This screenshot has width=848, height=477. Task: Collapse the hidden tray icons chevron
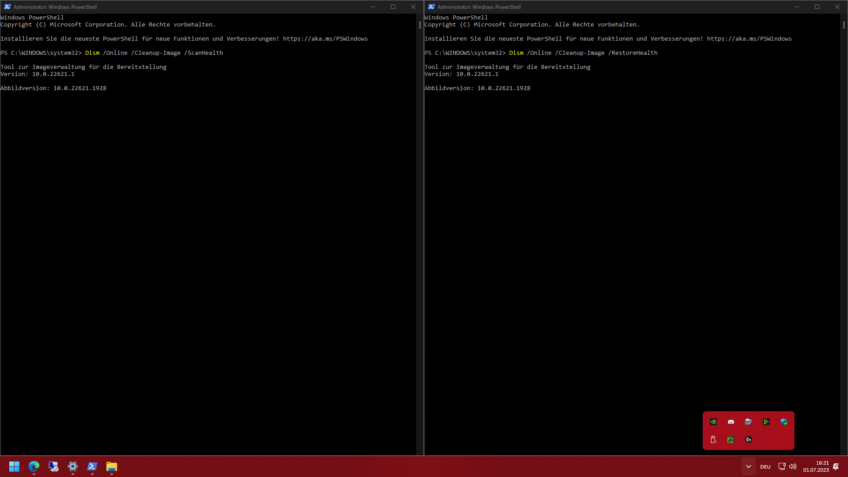(x=748, y=466)
